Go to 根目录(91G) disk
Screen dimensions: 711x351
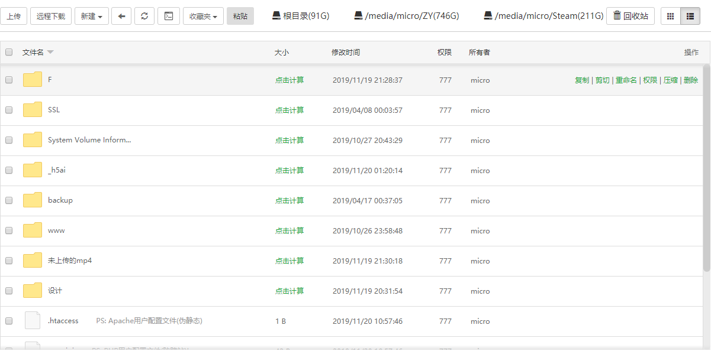300,16
